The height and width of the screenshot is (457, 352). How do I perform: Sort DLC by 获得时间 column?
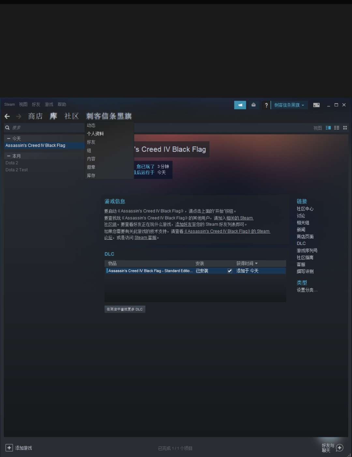tap(247, 264)
